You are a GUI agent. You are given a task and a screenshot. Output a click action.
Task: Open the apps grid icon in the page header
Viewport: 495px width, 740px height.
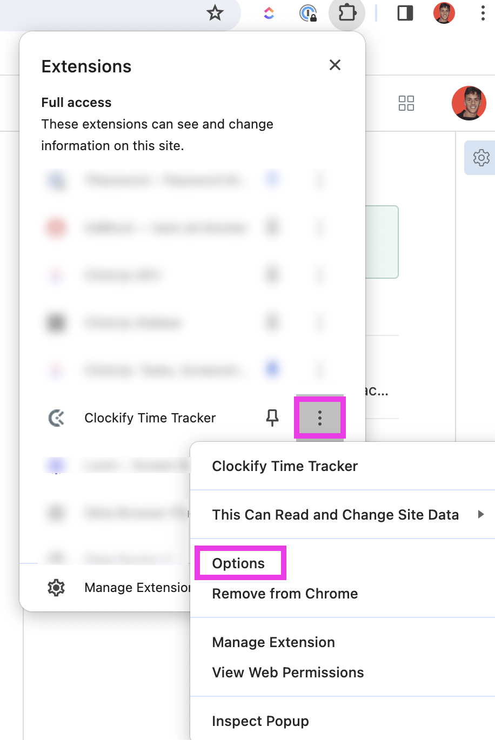[x=406, y=103]
